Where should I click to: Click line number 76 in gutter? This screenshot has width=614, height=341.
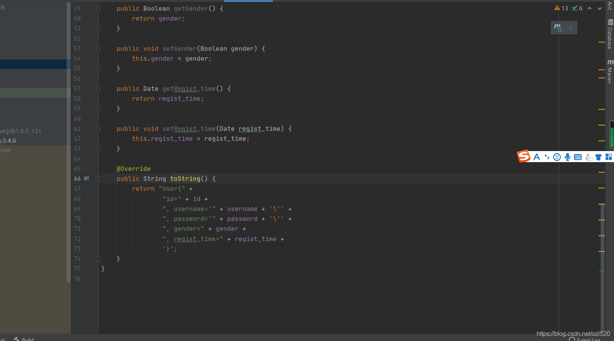77,279
